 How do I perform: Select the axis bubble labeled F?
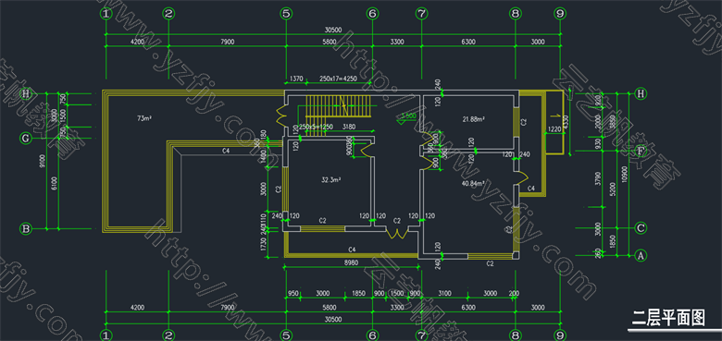[639, 152]
